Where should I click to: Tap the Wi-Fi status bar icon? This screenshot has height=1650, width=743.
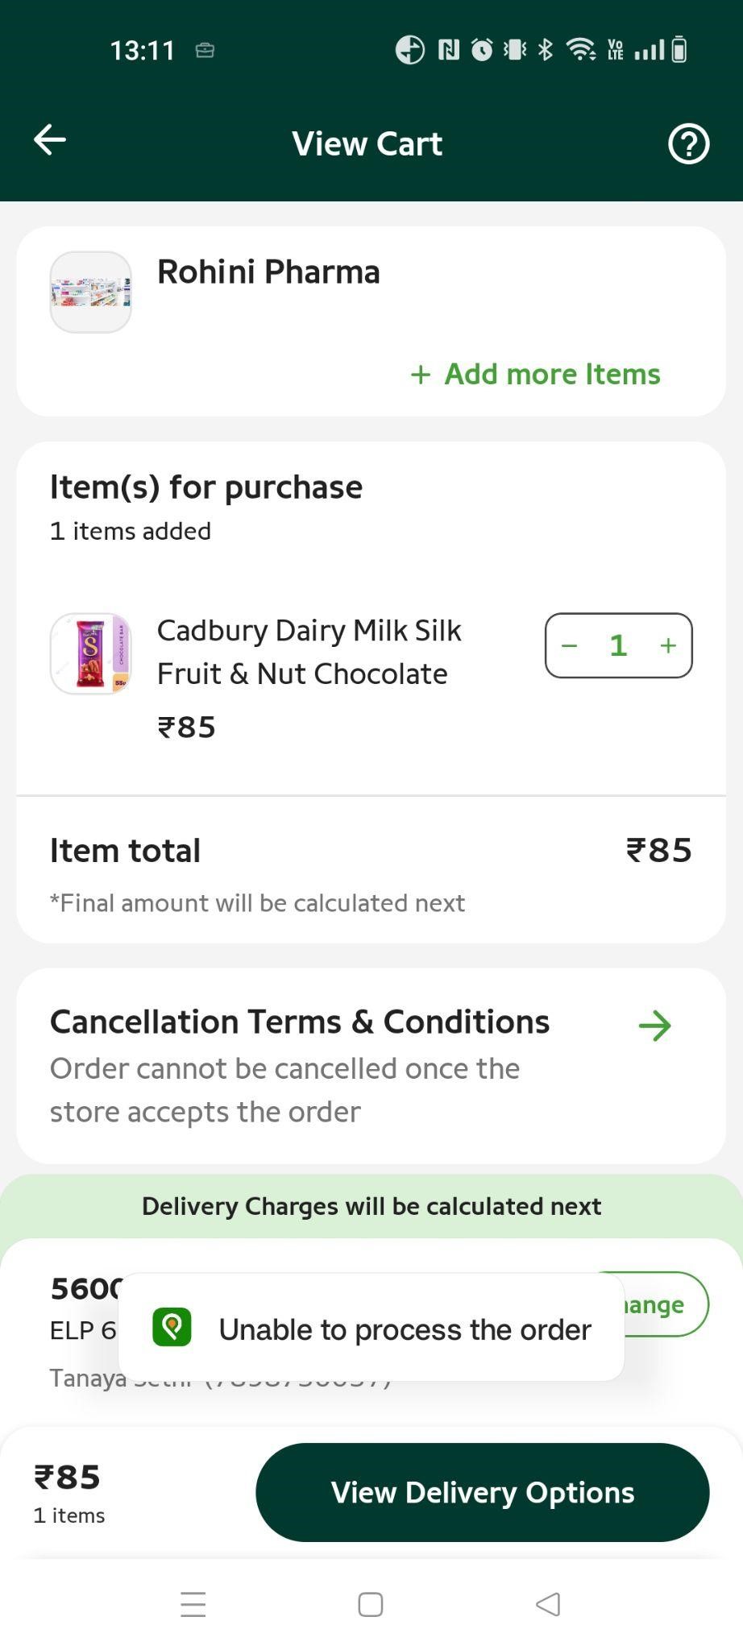point(580,50)
